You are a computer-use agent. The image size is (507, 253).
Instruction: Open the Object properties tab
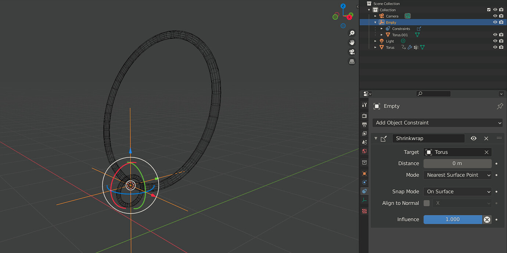364,173
